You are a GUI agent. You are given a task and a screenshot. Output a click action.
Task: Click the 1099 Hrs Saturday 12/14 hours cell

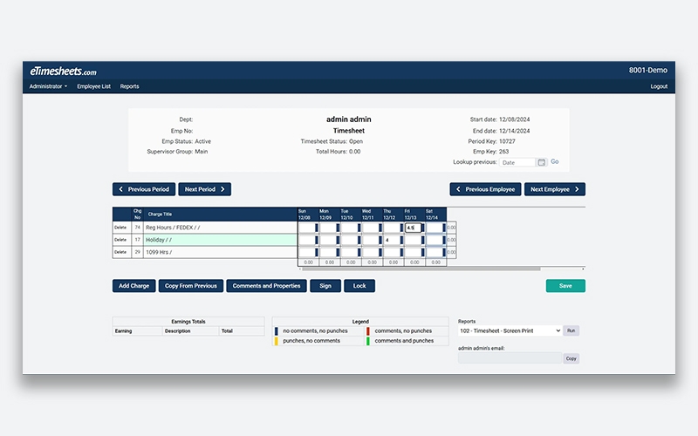tap(435, 252)
